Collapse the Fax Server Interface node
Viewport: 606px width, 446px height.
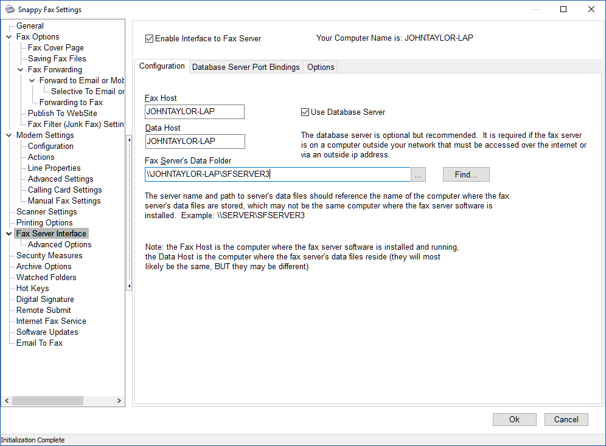(9, 234)
